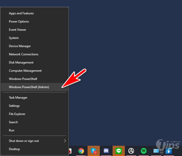182x156 pixels.
Task: Open Device Manager
Action: (34, 46)
